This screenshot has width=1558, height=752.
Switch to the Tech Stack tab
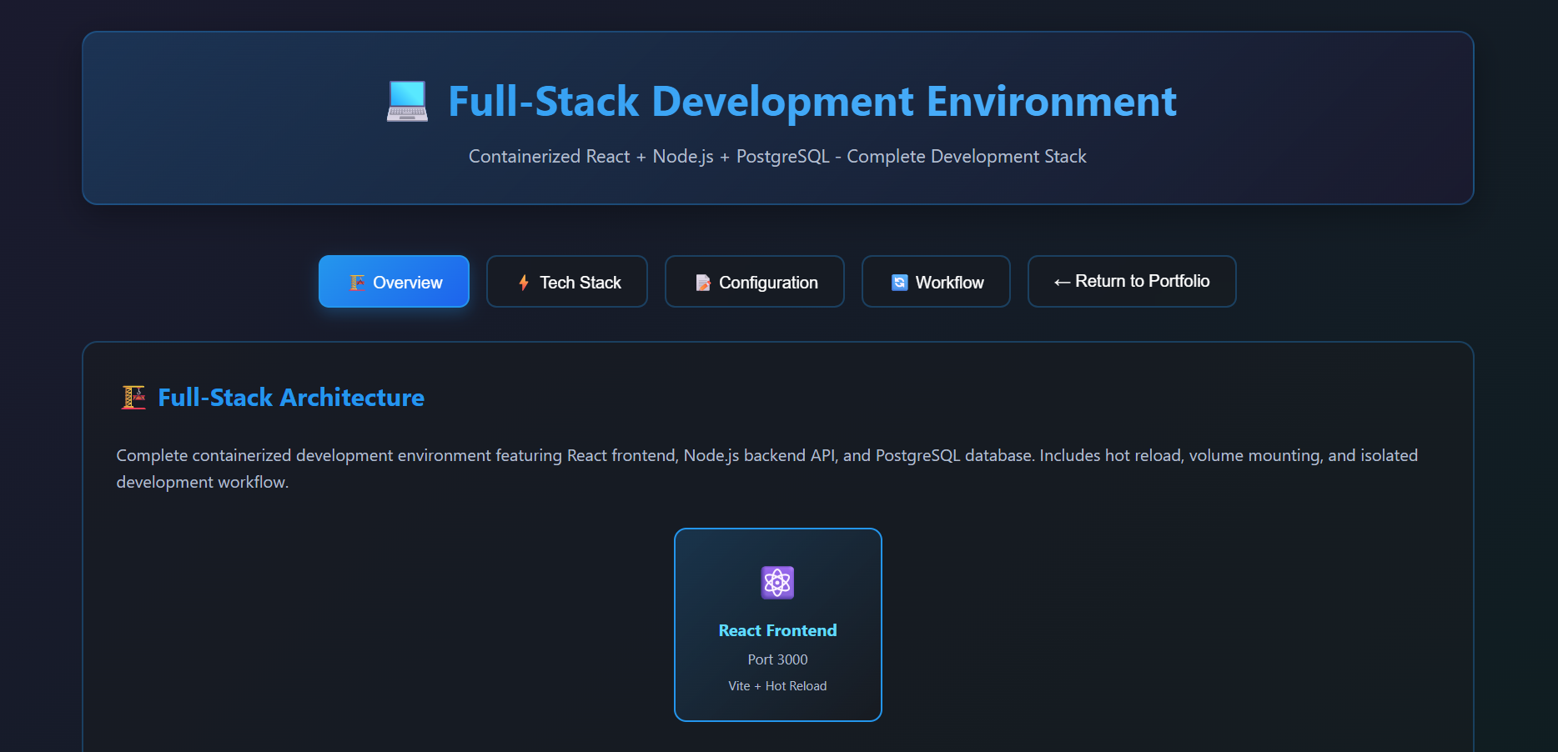pos(567,282)
